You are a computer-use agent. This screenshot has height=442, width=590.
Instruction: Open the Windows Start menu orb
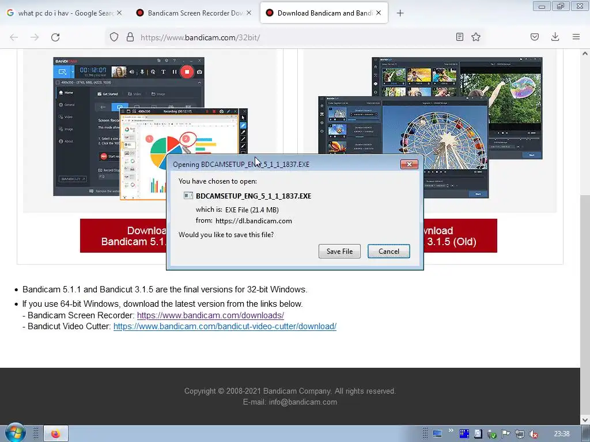pyautogui.click(x=15, y=433)
